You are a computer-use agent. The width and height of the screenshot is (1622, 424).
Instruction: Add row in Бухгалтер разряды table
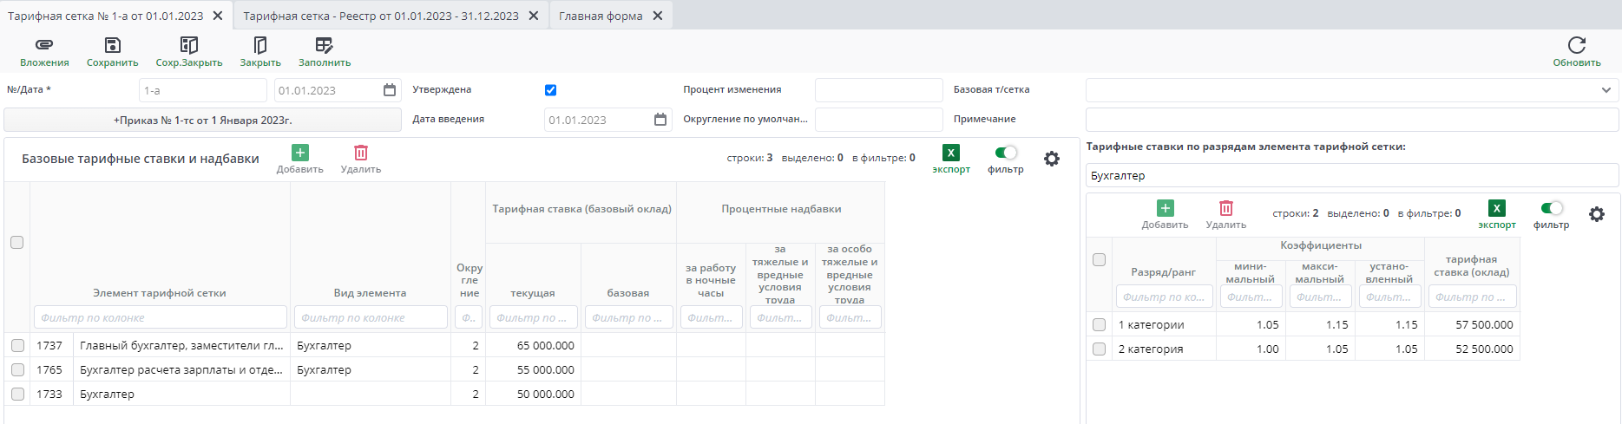pyautogui.click(x=1166, y=208)
